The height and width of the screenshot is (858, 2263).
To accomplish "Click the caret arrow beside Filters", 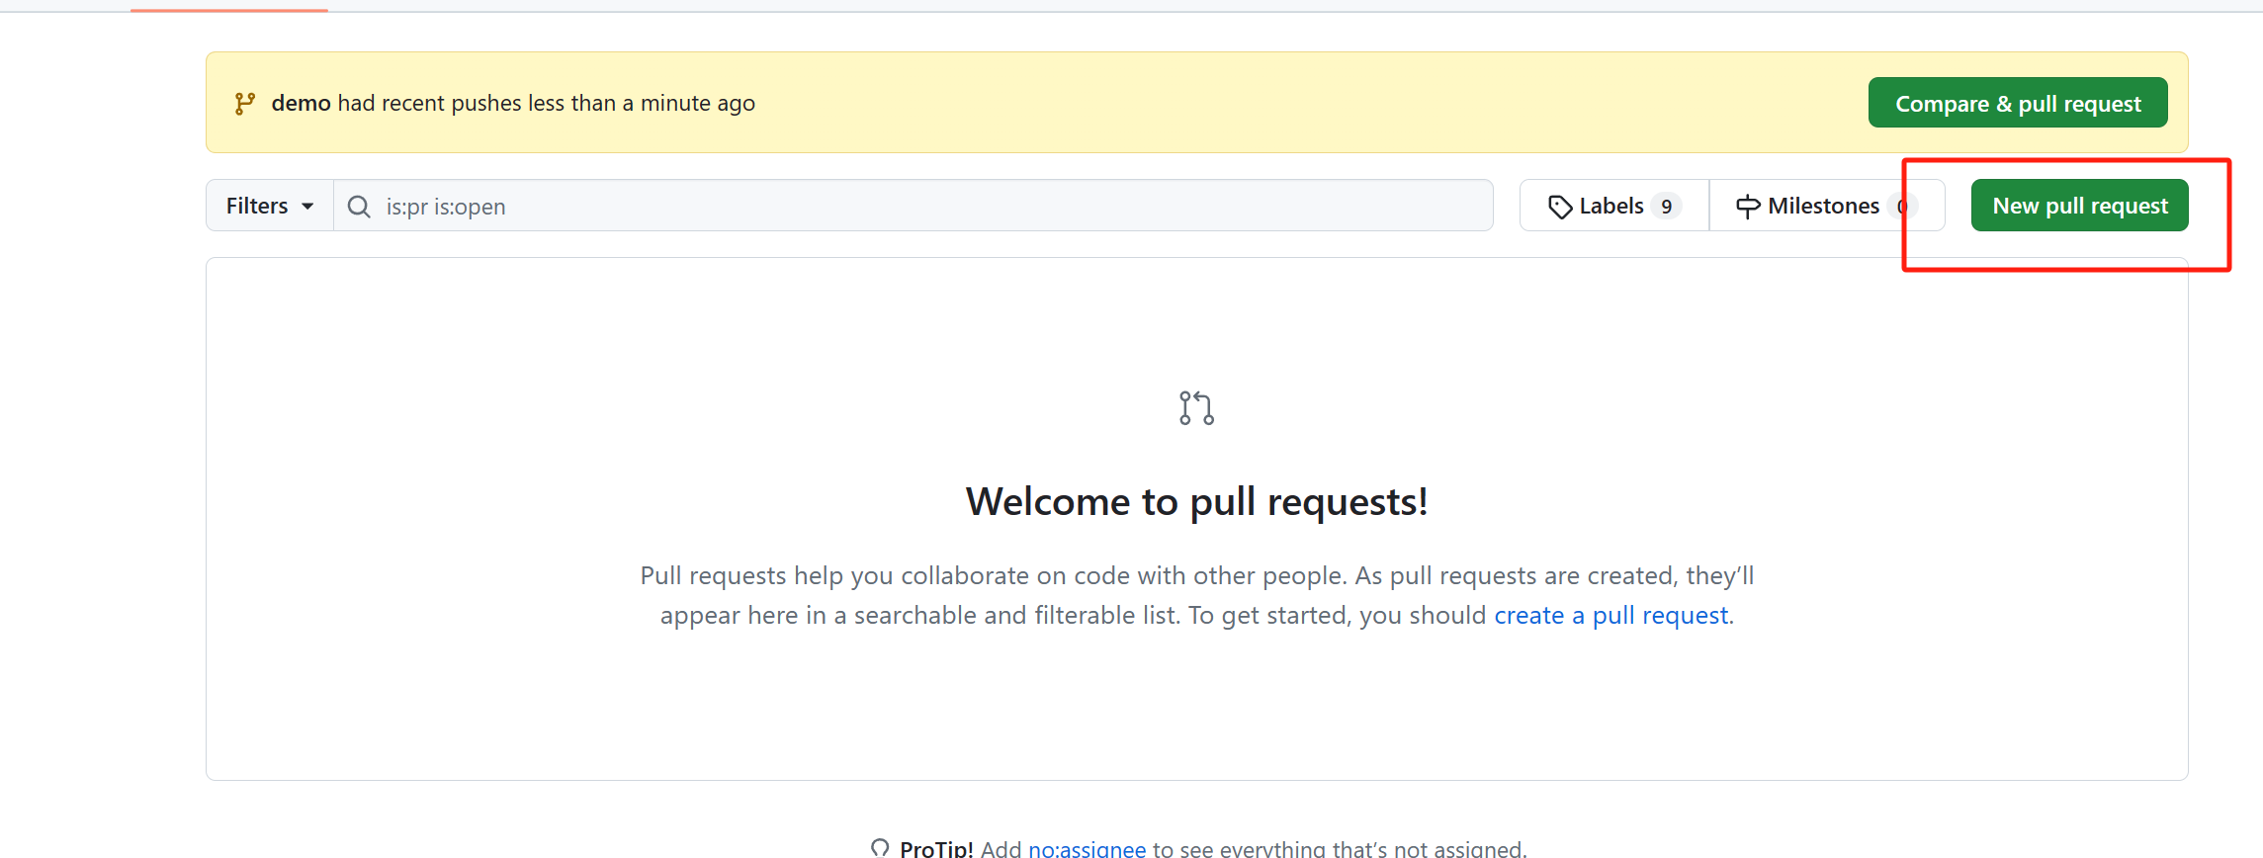I will [307, 207].
